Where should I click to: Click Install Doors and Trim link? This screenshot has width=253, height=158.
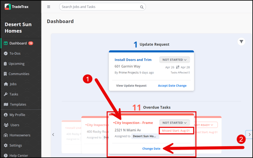(x=133, y=60)
